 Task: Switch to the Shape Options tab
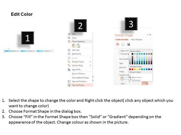(x=122, y=40)
